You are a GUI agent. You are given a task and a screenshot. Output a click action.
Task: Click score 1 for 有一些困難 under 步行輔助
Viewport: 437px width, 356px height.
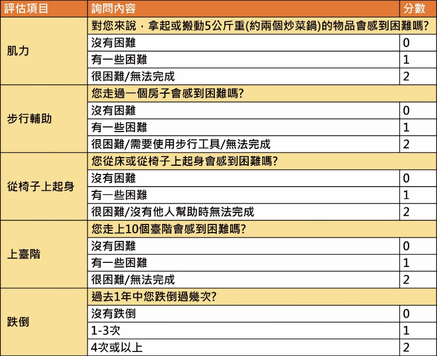tap(418, 127)
